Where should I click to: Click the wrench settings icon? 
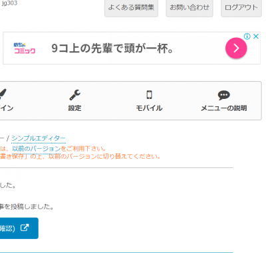coord(75,95)
